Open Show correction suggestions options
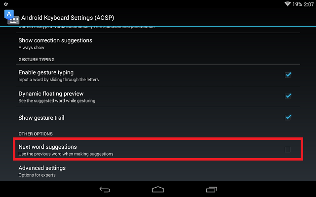The width and height of the screenshot is (316, 197). pos(158,44)
